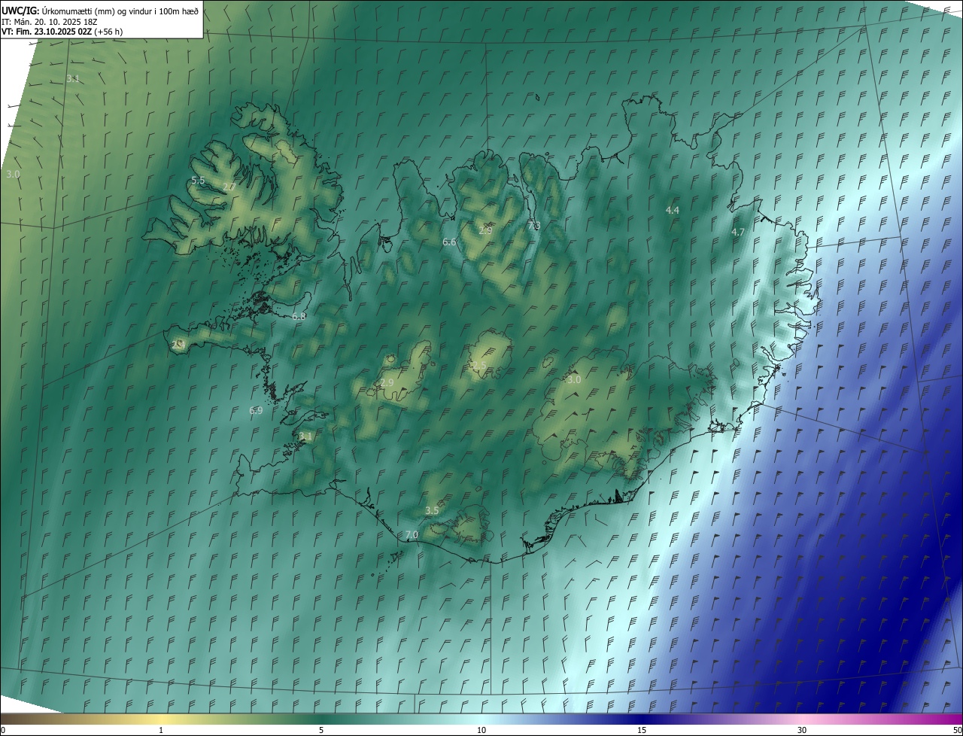Screen dimensions: 963x736
Task: Click the title 'Úrkomumætti (mm) og vindur í 100m hæð'
Action: coord(120,11)
